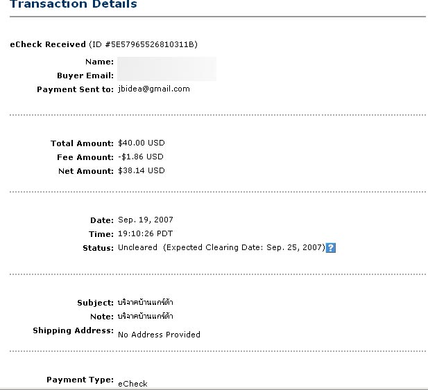Image resolution: width=428 pixels, height=390 pixels.
Task: Click the Shipping Address label
Action: 73,330
